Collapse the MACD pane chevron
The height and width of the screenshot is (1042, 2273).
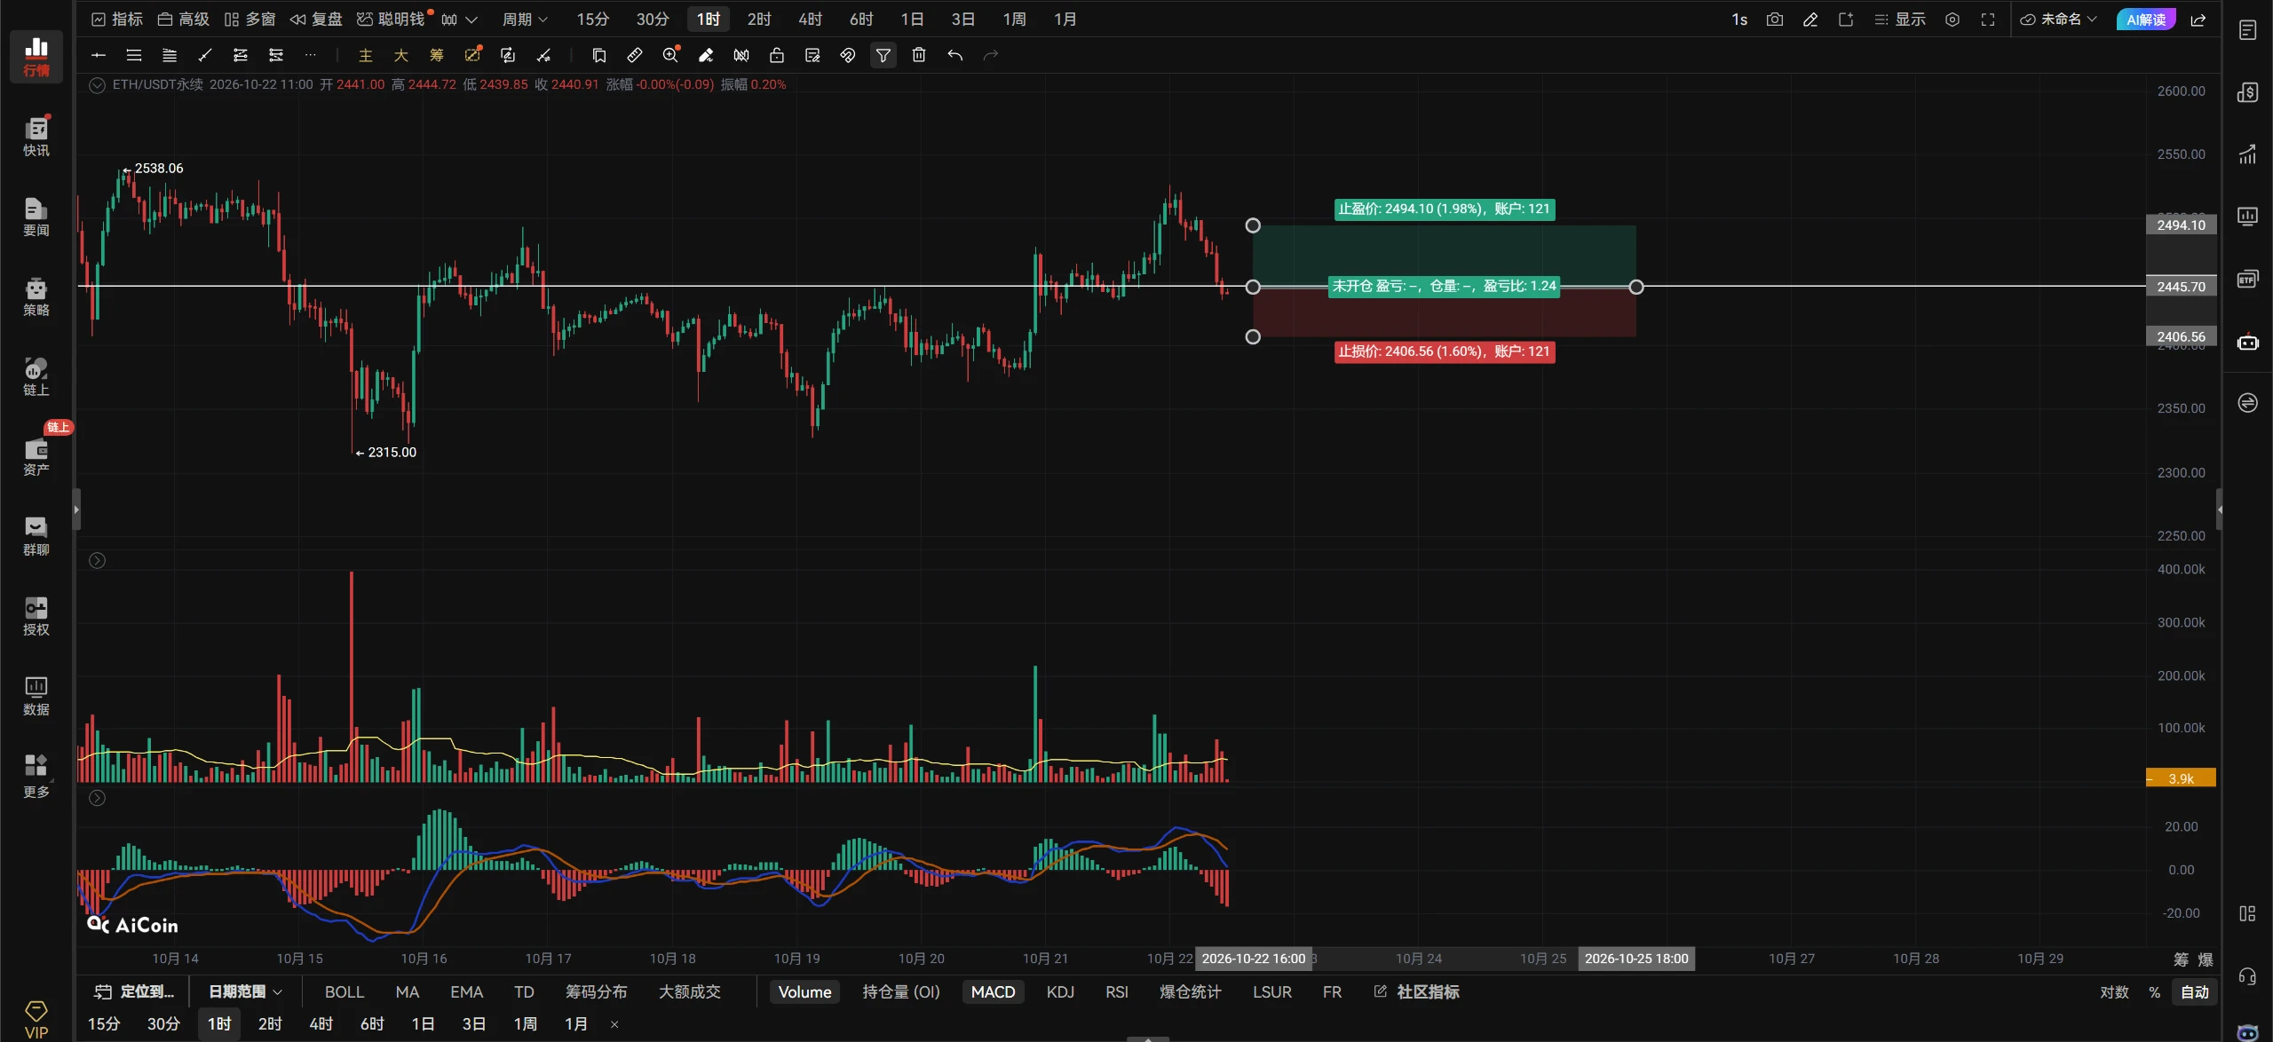coord(97,798)
